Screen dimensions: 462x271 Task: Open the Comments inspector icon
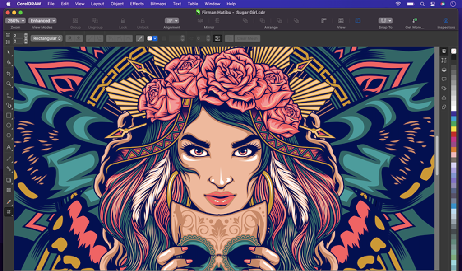[x=444, y=79]
